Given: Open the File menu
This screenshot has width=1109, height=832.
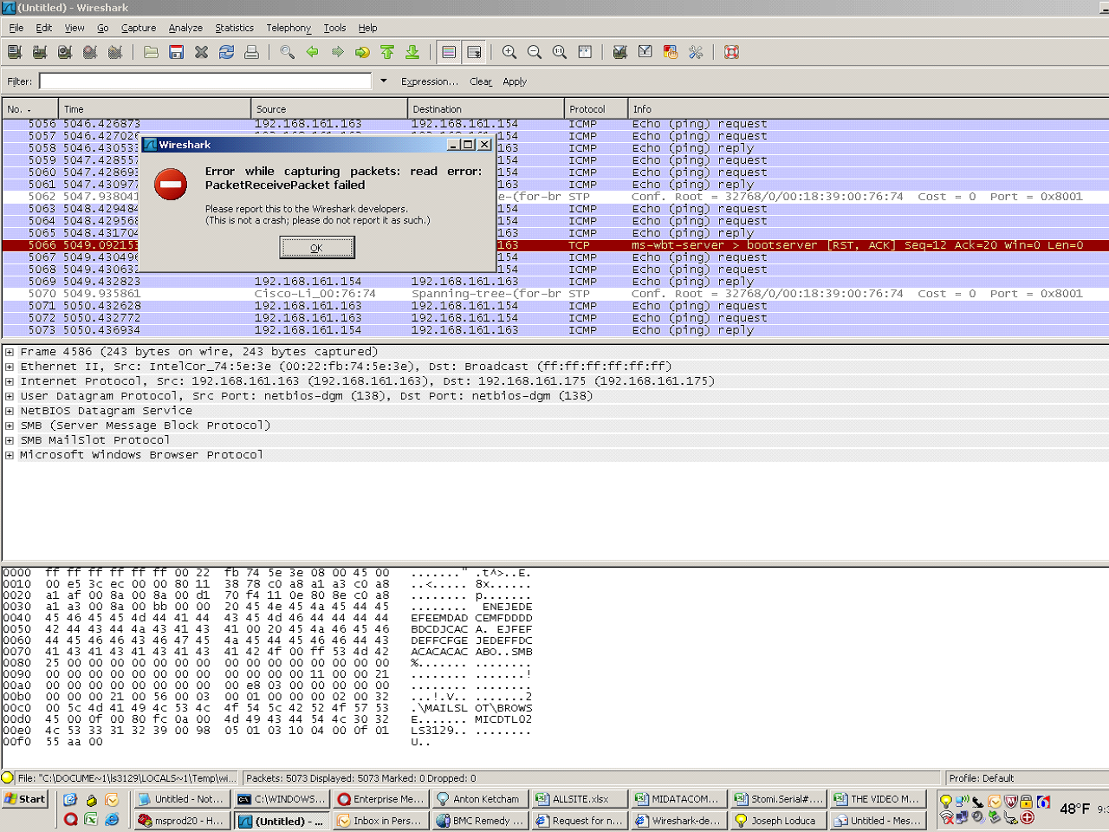Looking at the screenshot, I should point(16,28).
